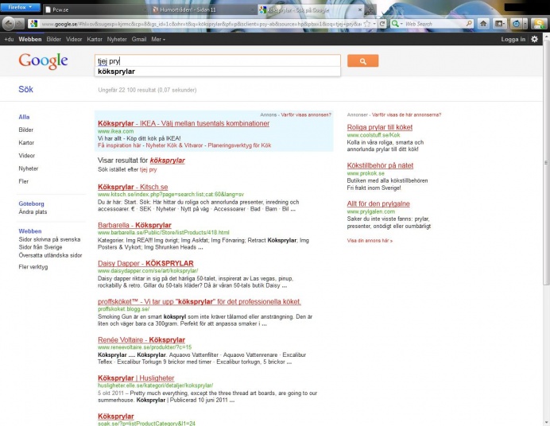Select Översatta utländska sidor
The image size is (550, 426).
point(50,255)
